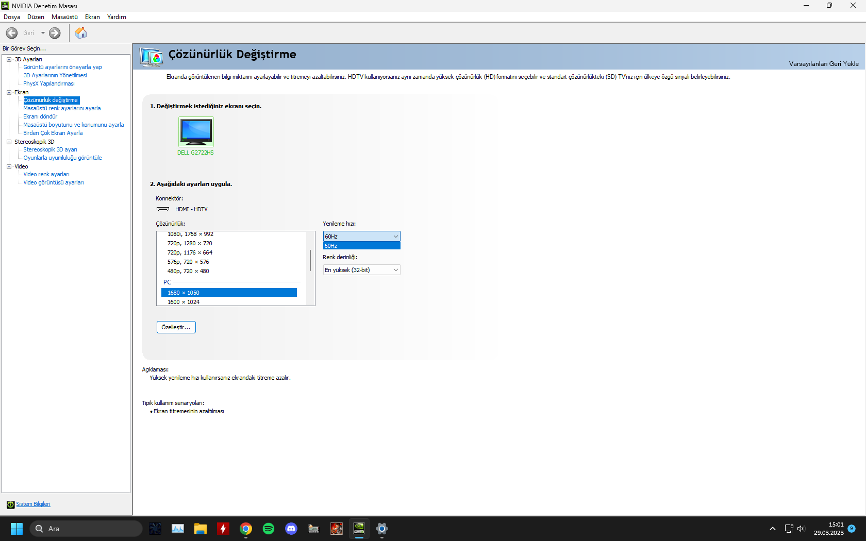Go to the NVIDIA home page icon
Screen dimensions: 866x541
point(81,33)
